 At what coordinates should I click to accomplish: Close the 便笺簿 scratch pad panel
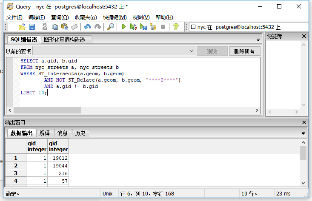[x=304, y=36]
